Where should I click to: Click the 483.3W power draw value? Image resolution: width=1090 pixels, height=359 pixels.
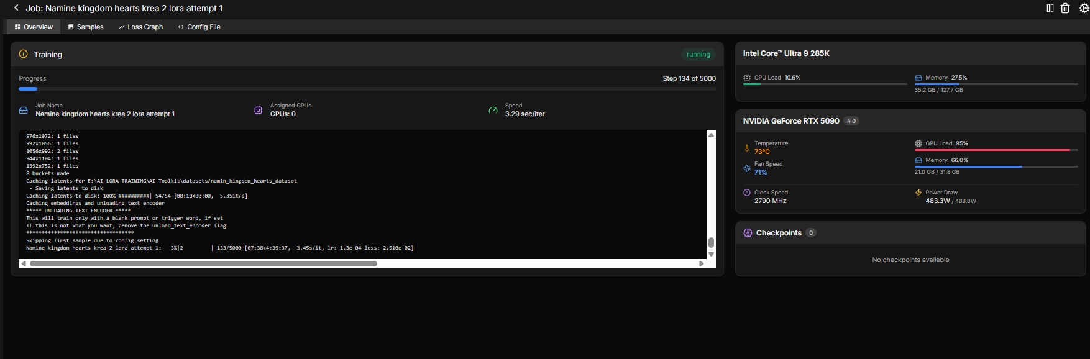938,201
